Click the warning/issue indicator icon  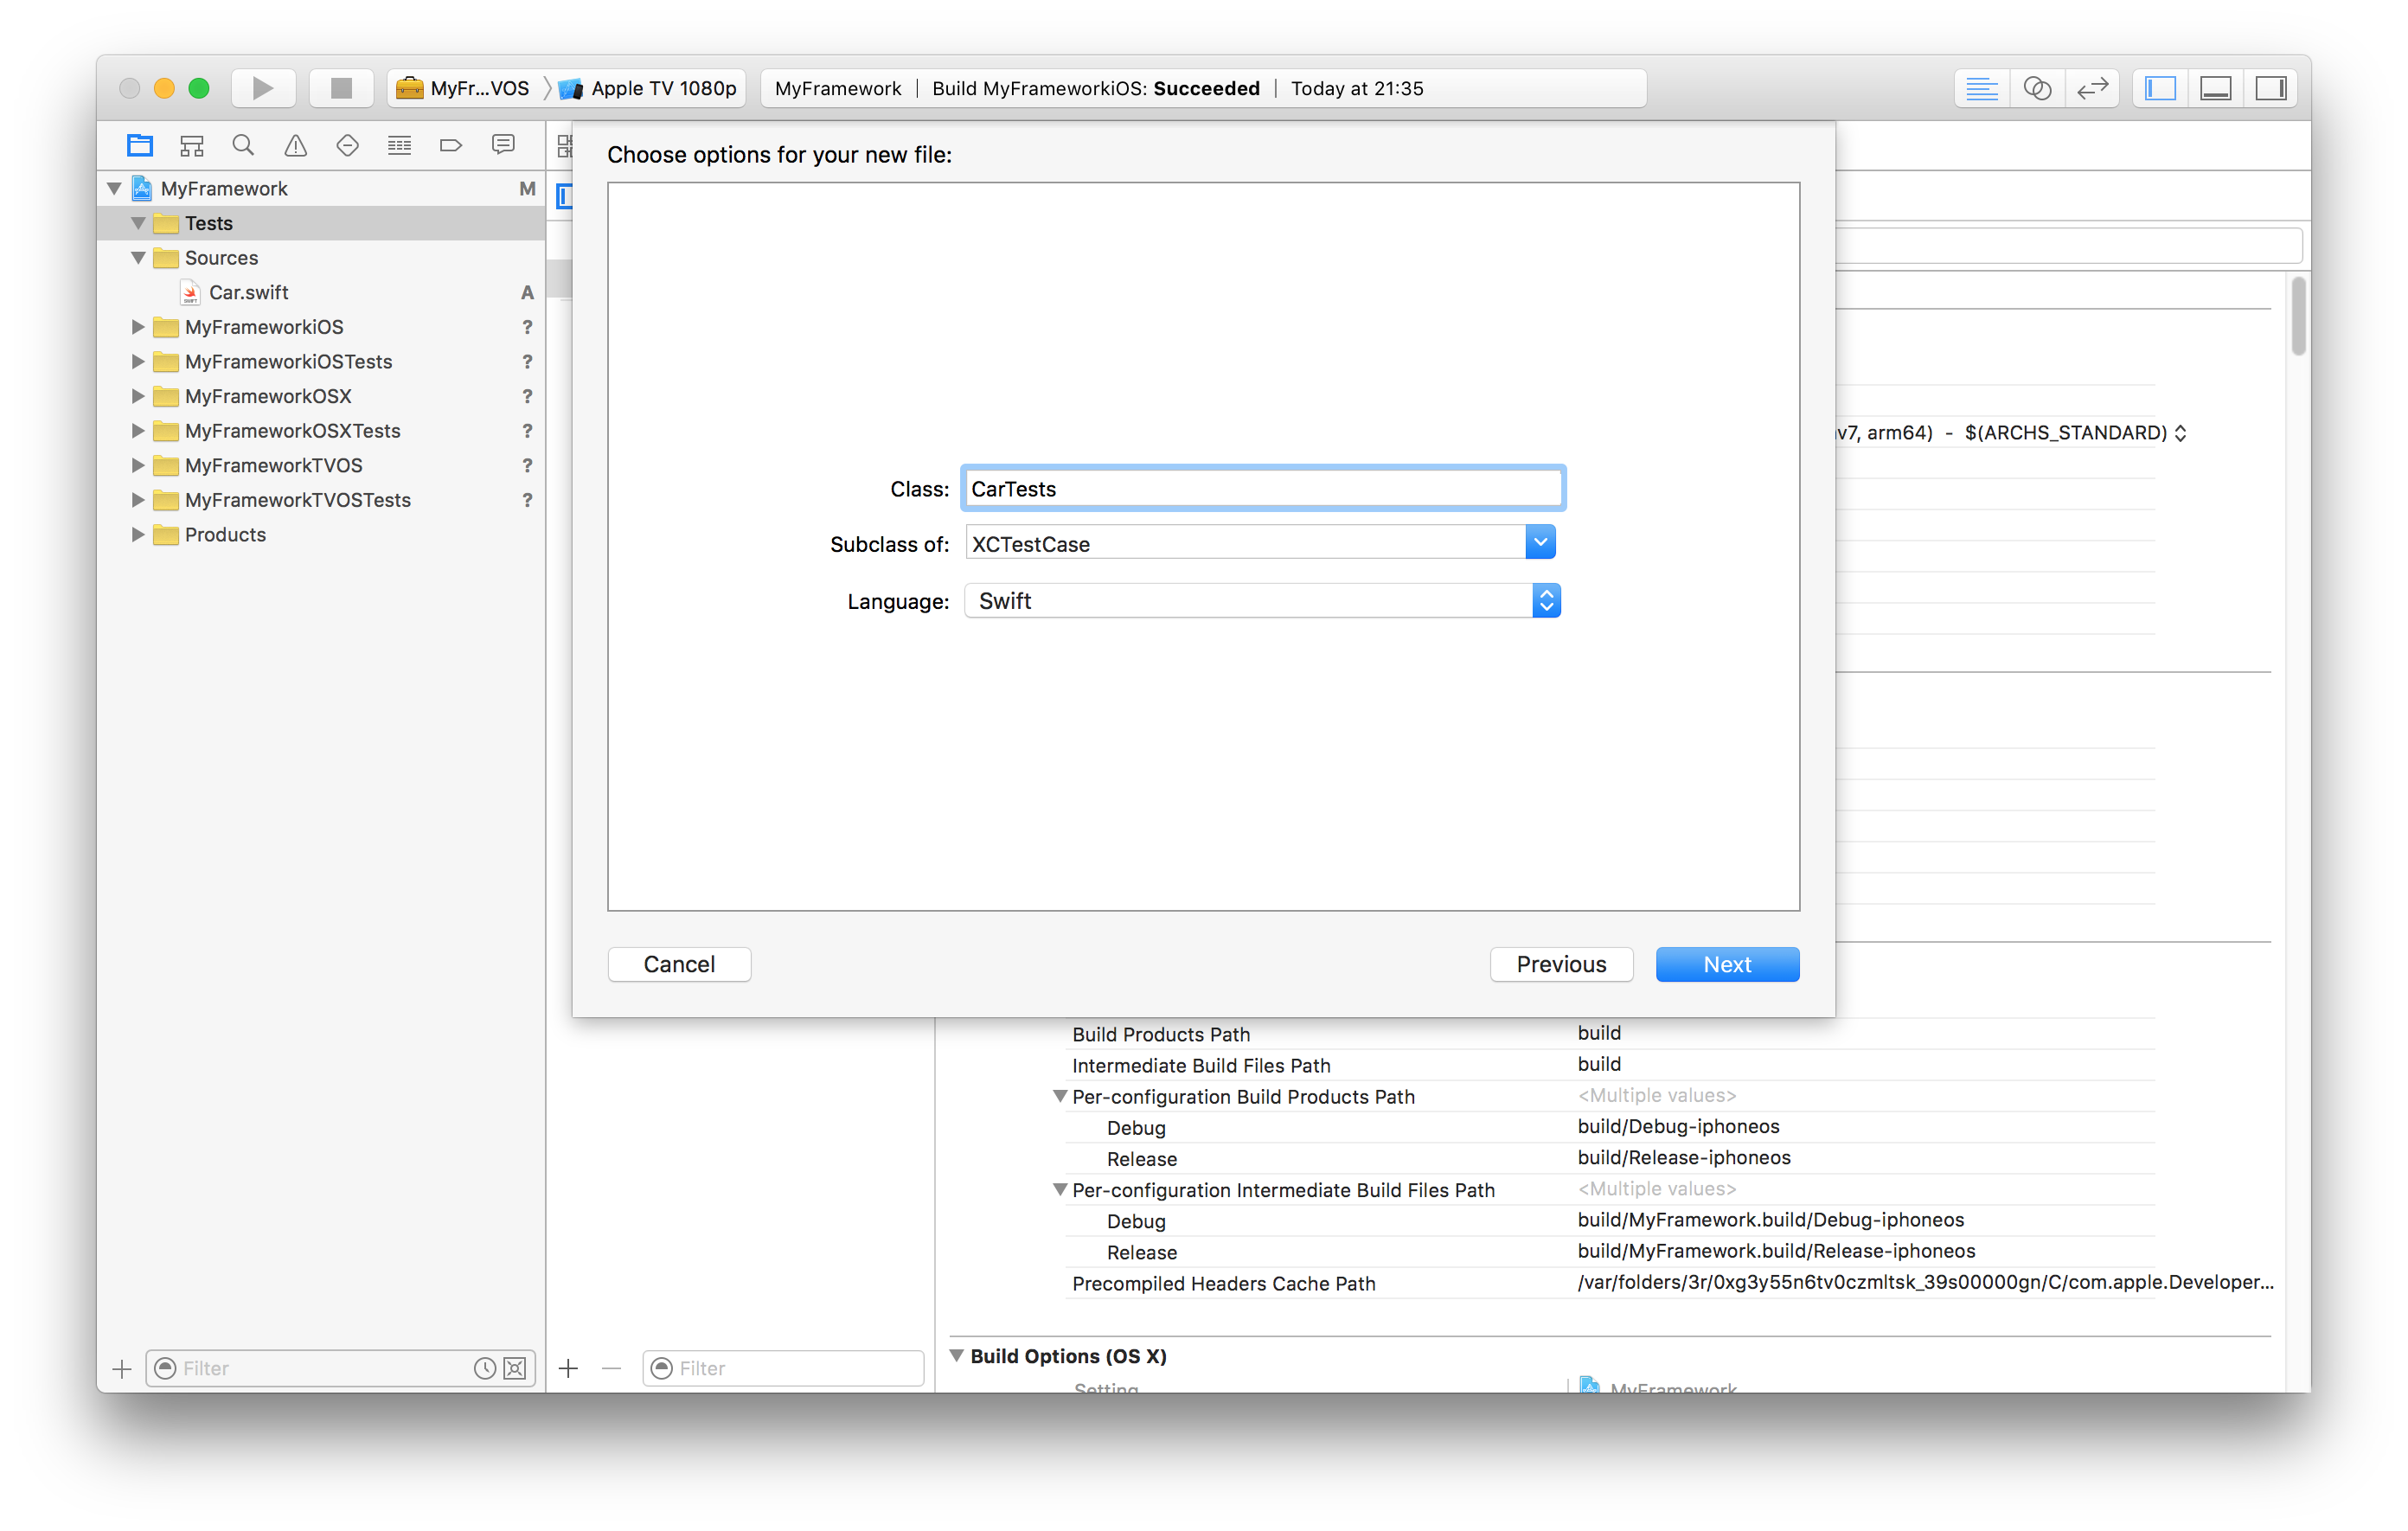[295, 145]
